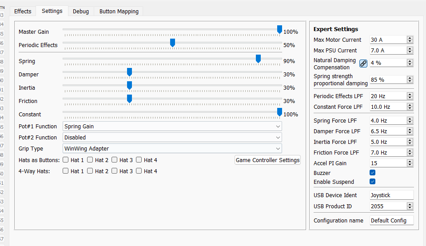The height and width of the screenshot is (246, 426).
Task: Switch to the Effects tab
Action: (x=23, y=11)
